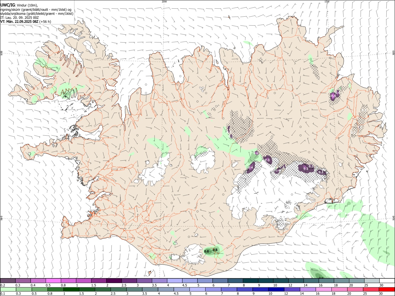Screen dimensions: 395x296
Task: Select the 0.8 swatch in the purple snow scale
Action: coord(68,281)
